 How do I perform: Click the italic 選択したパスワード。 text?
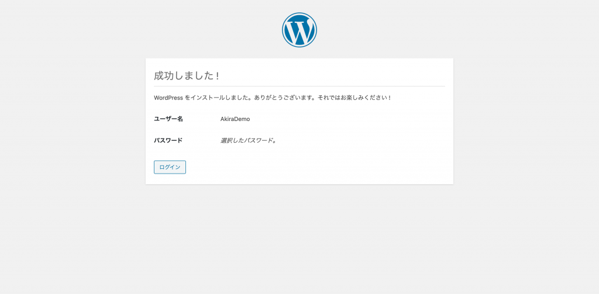click(248, 140)
